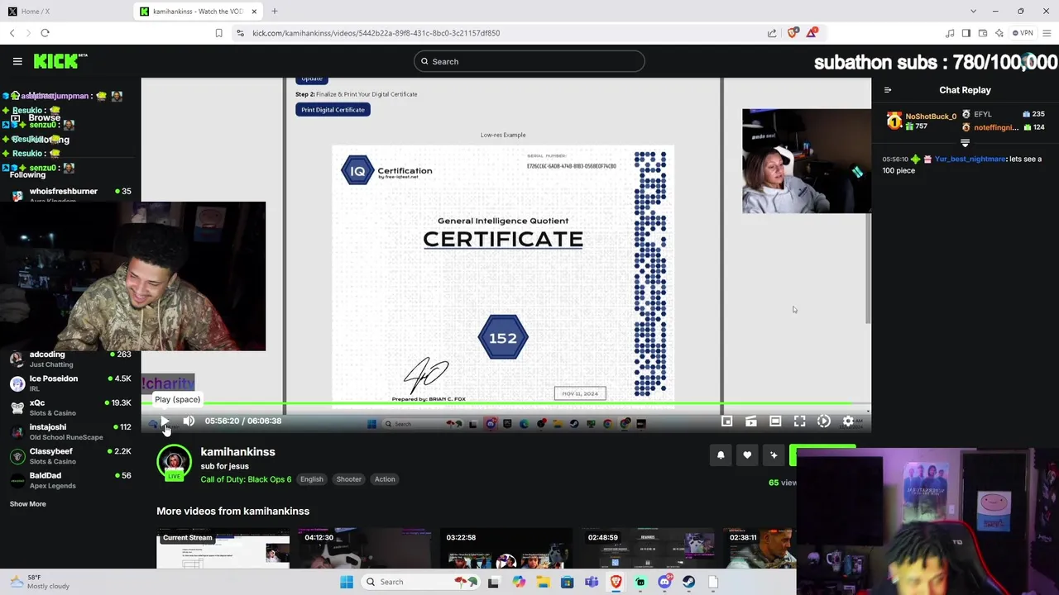Open Kick hamburger menu
The height and width of the screenshot is (595, 1059).
pos(17,61)
